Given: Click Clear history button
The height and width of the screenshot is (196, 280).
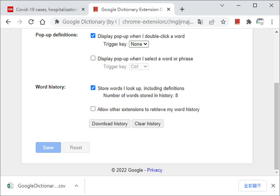Looking at the screenshot, I should pos(148,123).
